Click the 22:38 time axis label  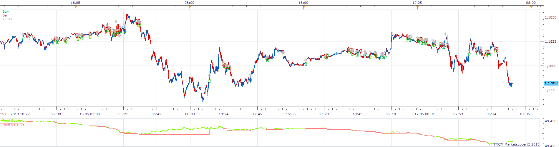pyautogui.click(x=56, y=114)
